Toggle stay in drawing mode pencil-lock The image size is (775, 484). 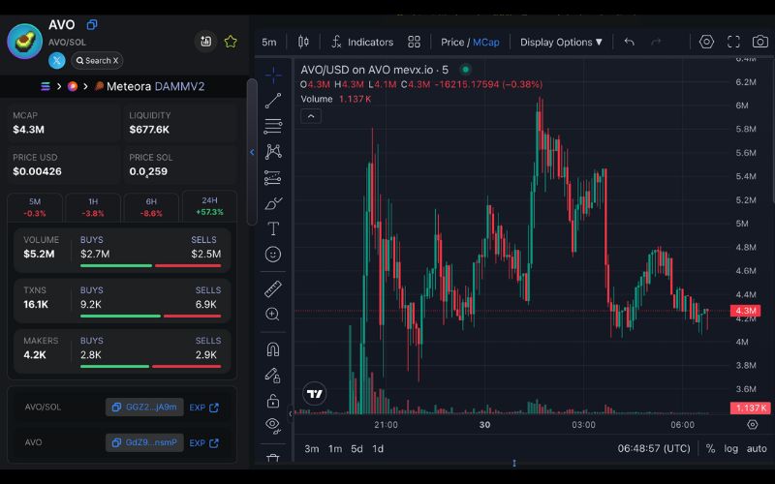tap(273, 376)
